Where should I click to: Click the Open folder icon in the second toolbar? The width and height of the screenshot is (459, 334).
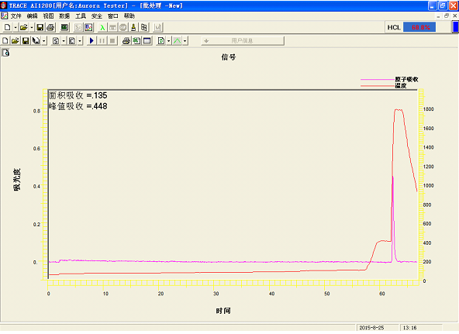click(16, 40)
